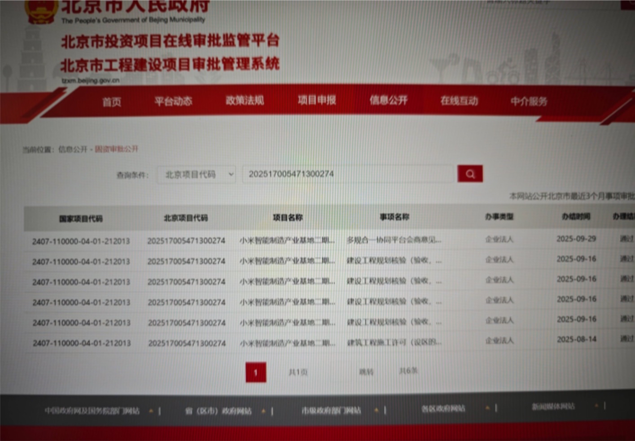Click the 国家项目代码 column header
635x441 pixels.
tap(81, 218)
